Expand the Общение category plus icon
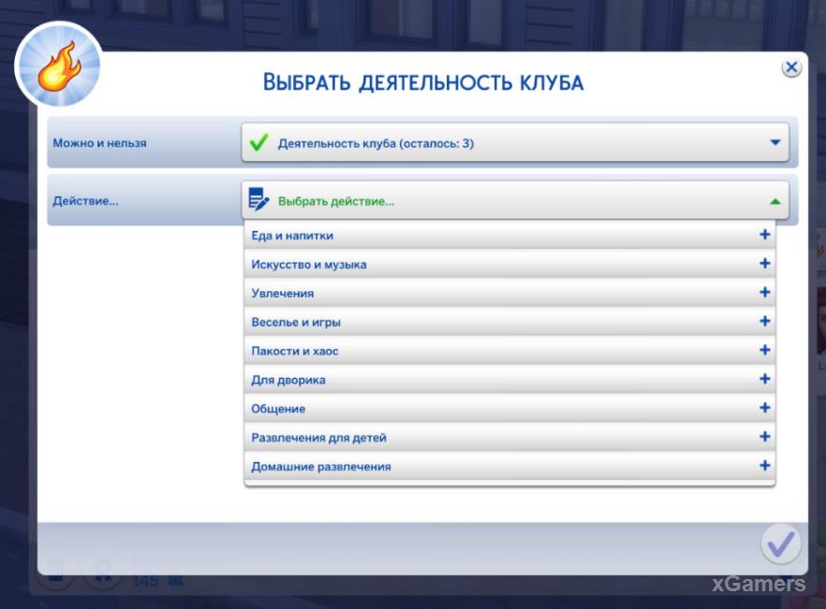 click(x=765, y=408)
